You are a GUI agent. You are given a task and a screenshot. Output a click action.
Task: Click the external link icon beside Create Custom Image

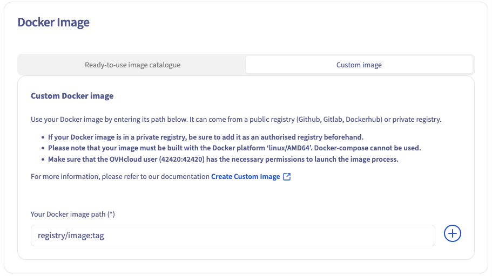[287, 177]
